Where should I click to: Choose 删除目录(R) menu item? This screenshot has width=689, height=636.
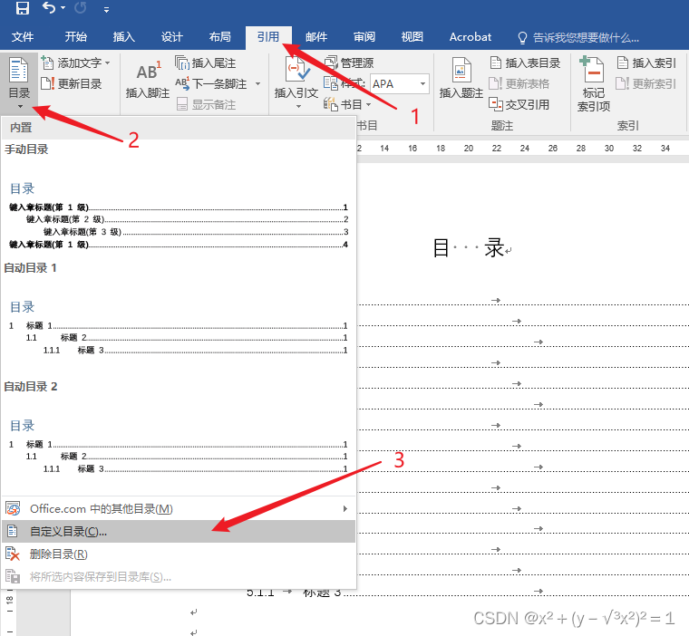pos(178,554)
